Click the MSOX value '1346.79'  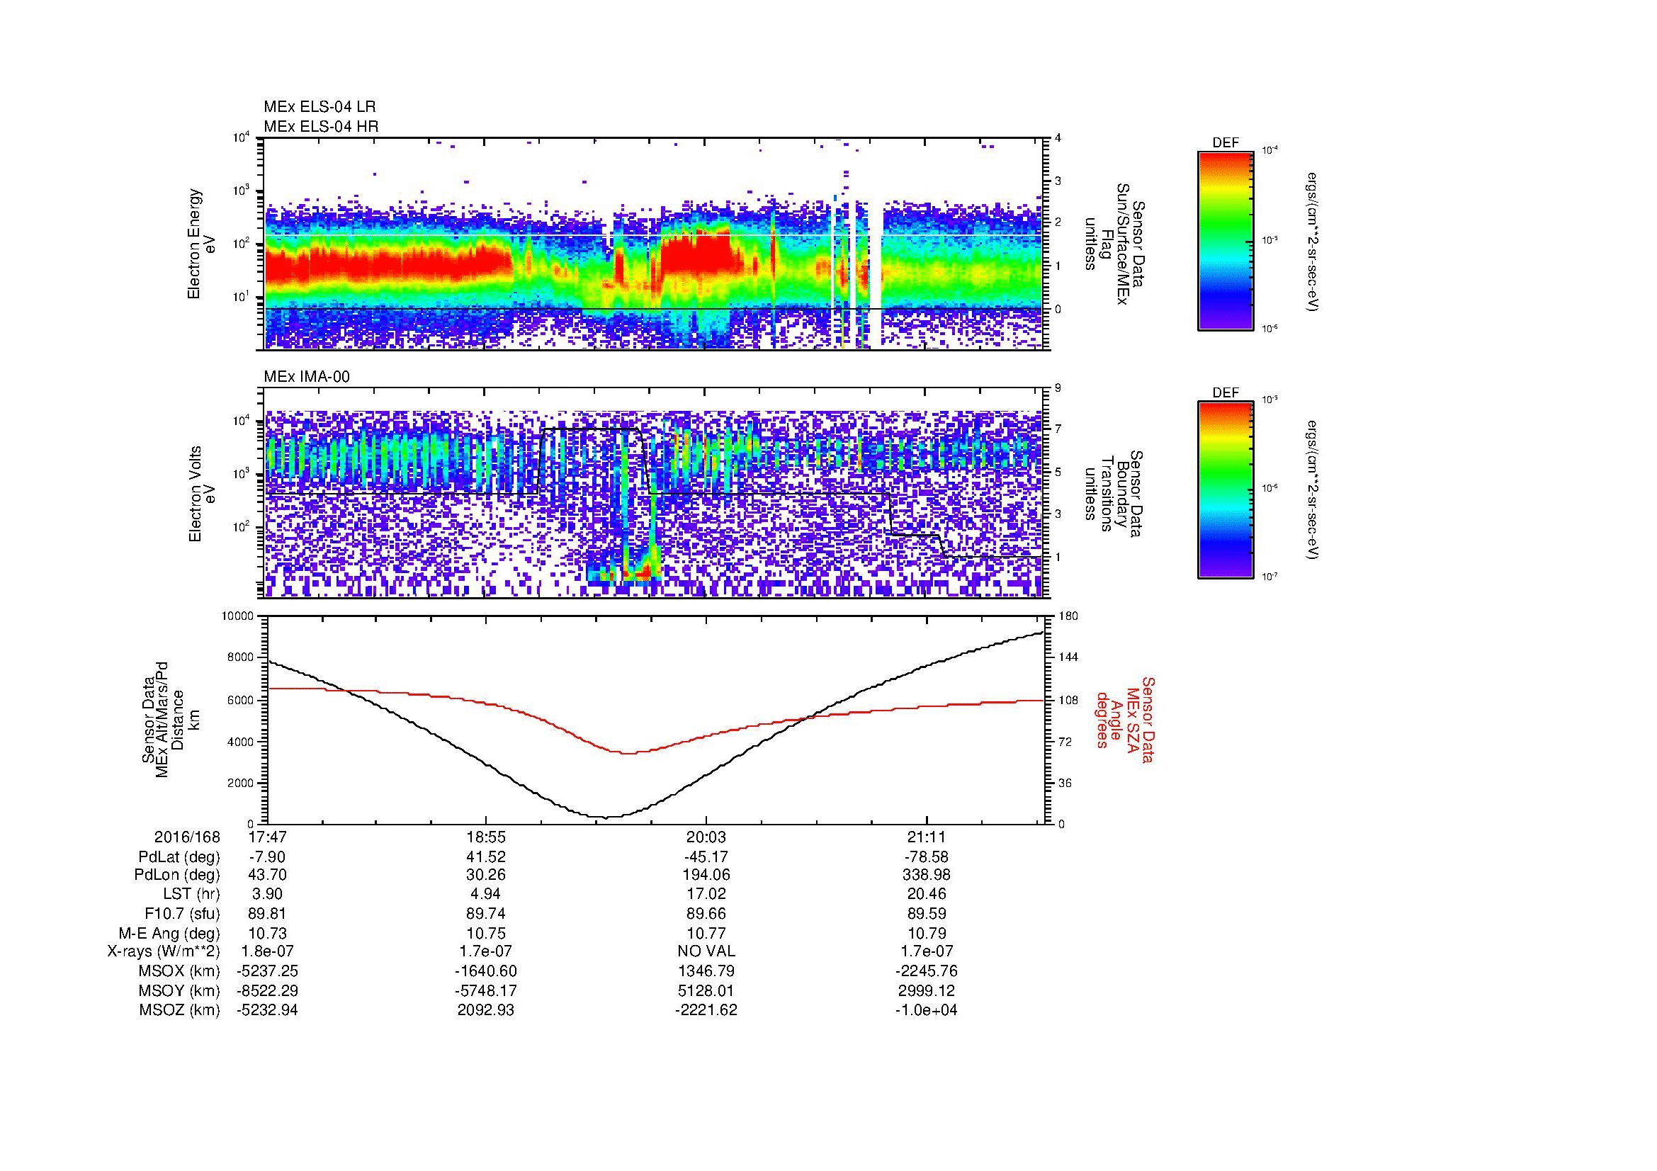tap(706, 971)
